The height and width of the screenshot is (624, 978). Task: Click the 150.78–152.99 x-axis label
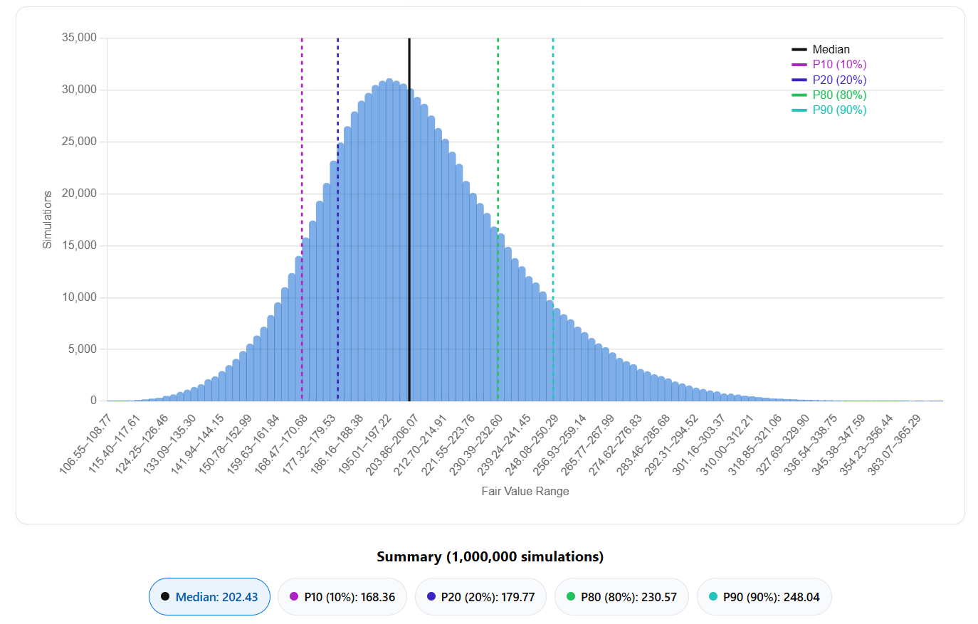tap(226, 444)
